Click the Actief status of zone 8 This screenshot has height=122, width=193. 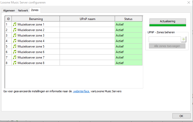point(129,63)
